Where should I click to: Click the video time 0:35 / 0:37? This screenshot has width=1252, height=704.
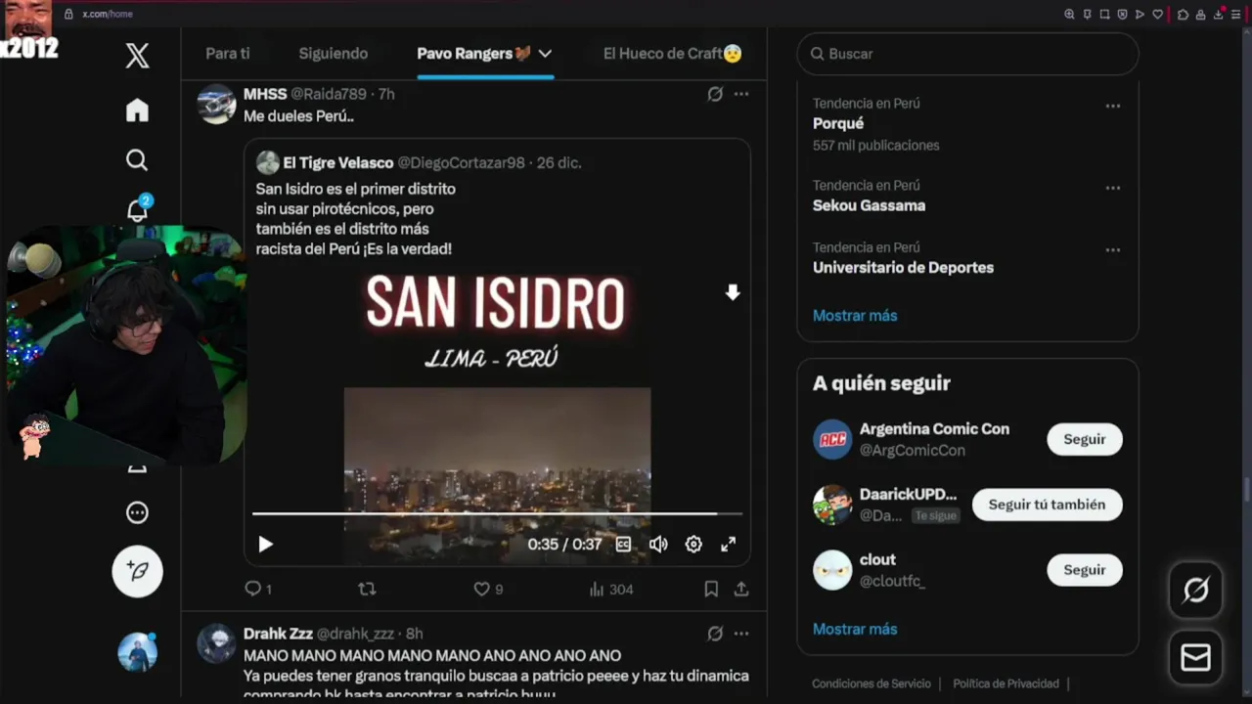point(564,545)
